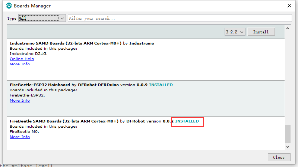Select the FireBeetle SAMD Boards package title
The width and height of the screenshot is (298, 167).
64,121
